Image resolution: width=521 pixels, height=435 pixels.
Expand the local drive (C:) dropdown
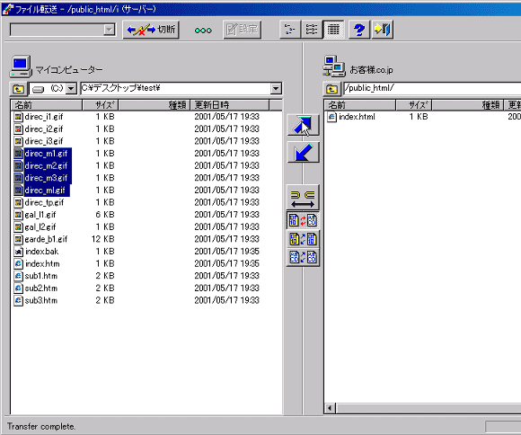pyautogui.click(x=71, y=89)
